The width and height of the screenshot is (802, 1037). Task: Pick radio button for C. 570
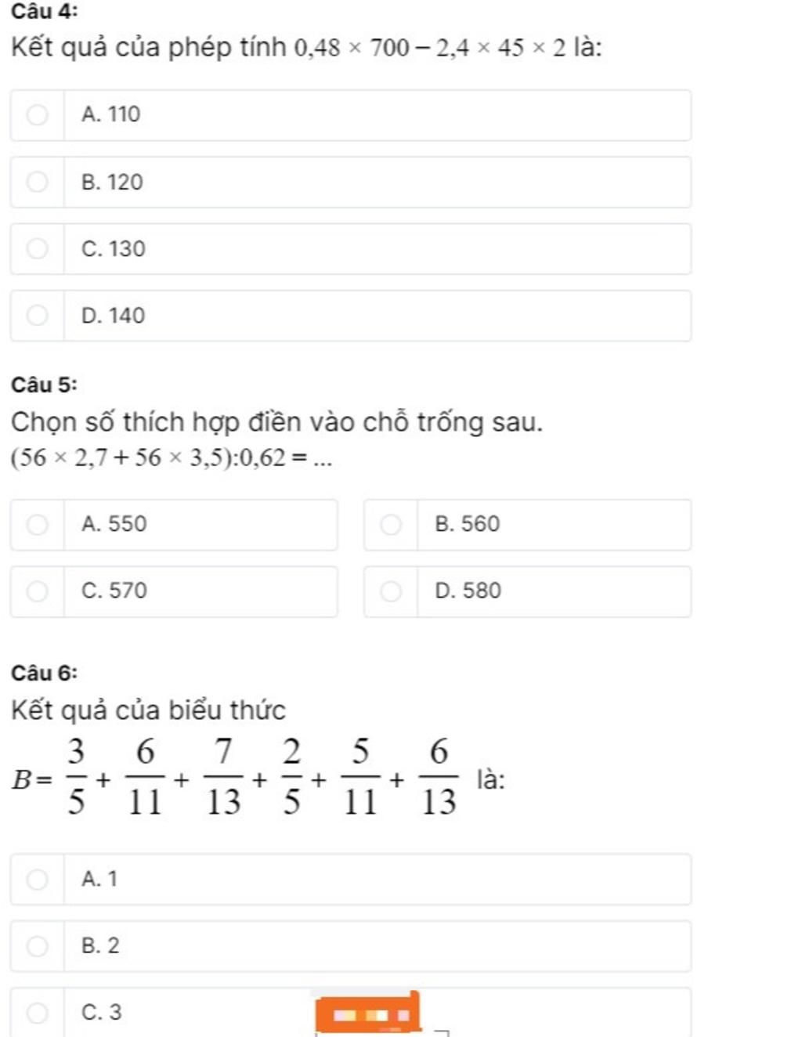pos(37,591)
